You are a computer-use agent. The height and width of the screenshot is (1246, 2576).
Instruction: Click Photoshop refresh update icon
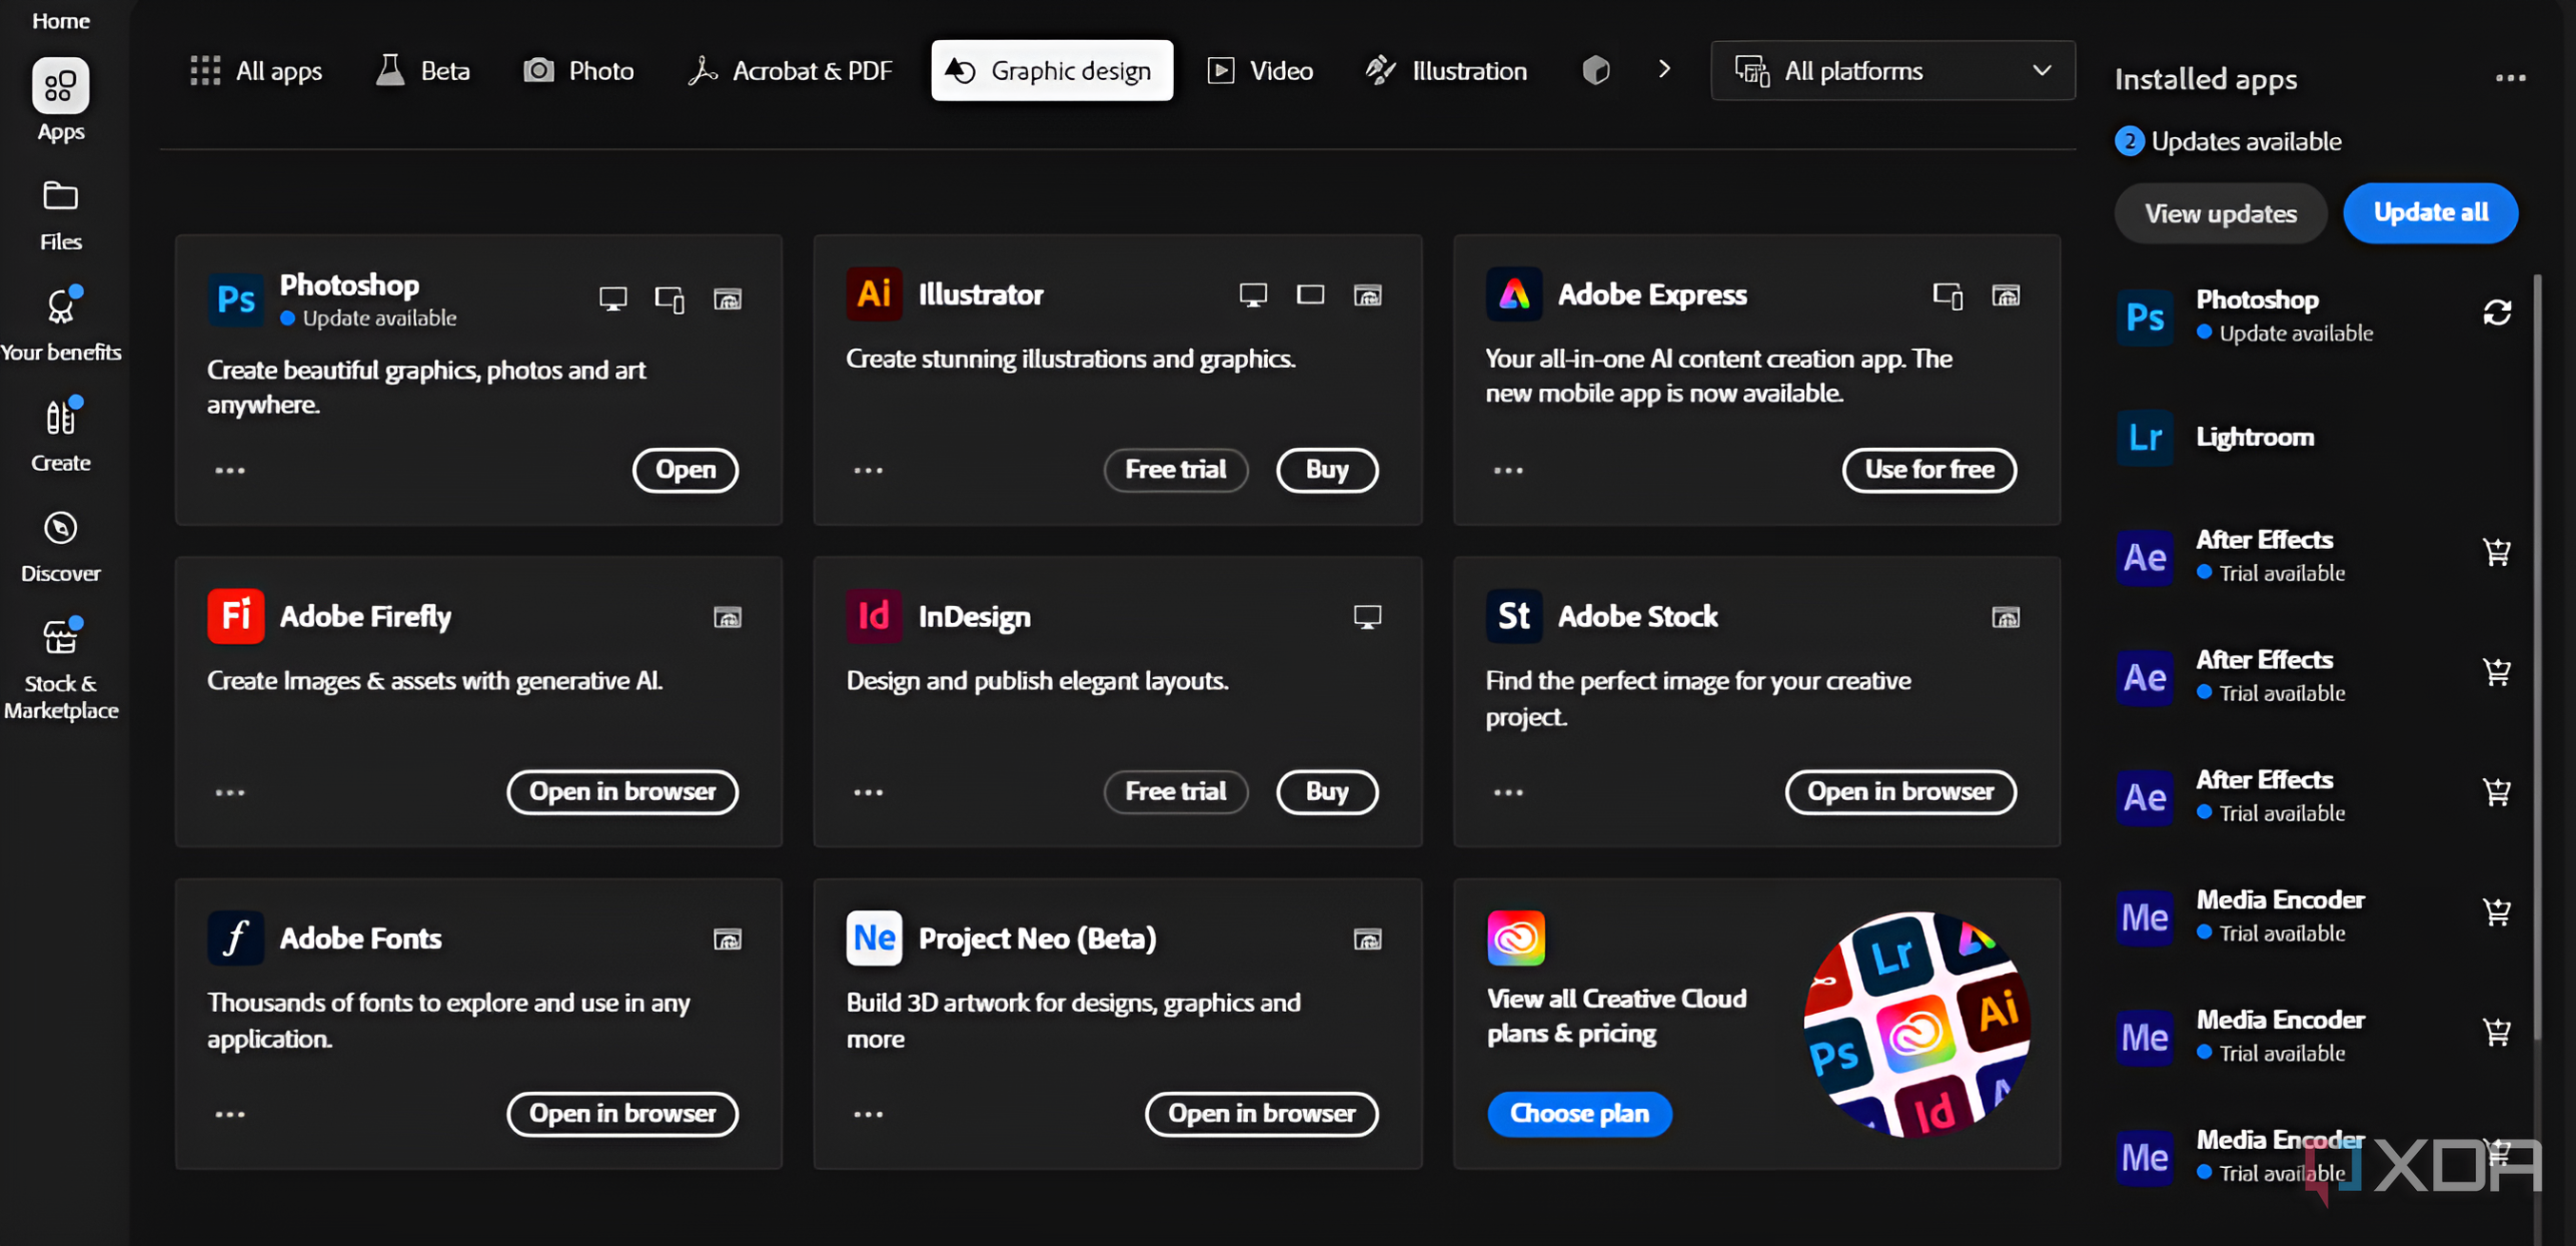(x=2496, y=314)
